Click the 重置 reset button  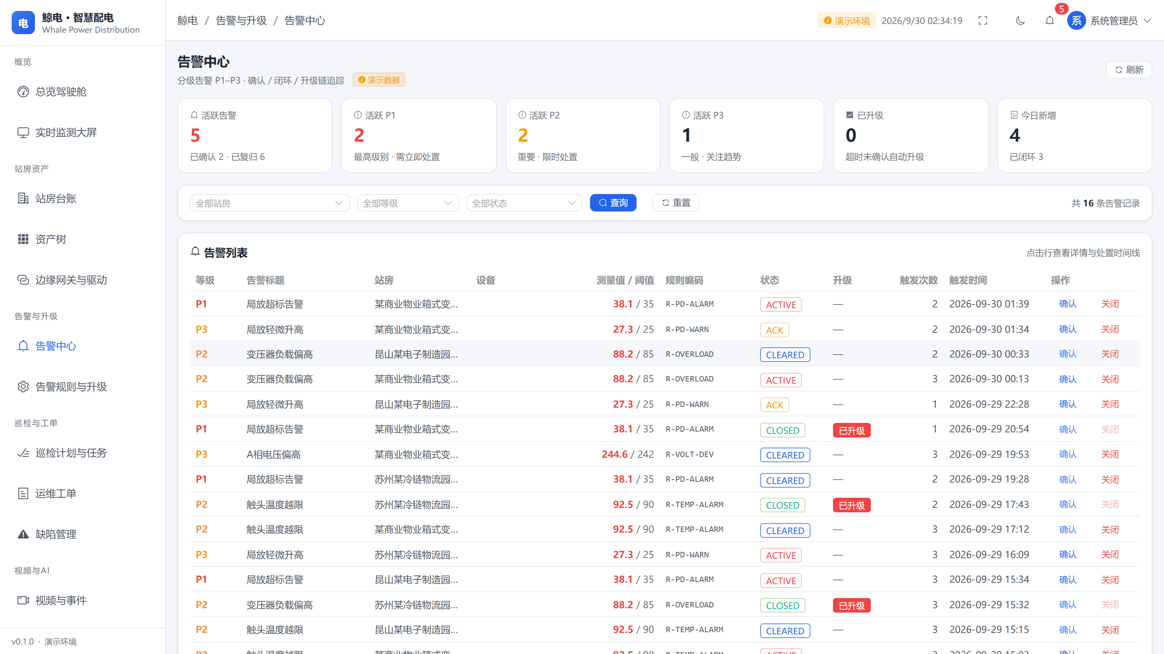point(675,203)
